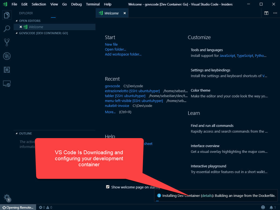Image resolution: width=280 pixels, height=210 pixels.
Task: Click the Open folder link
Action: 115,49
